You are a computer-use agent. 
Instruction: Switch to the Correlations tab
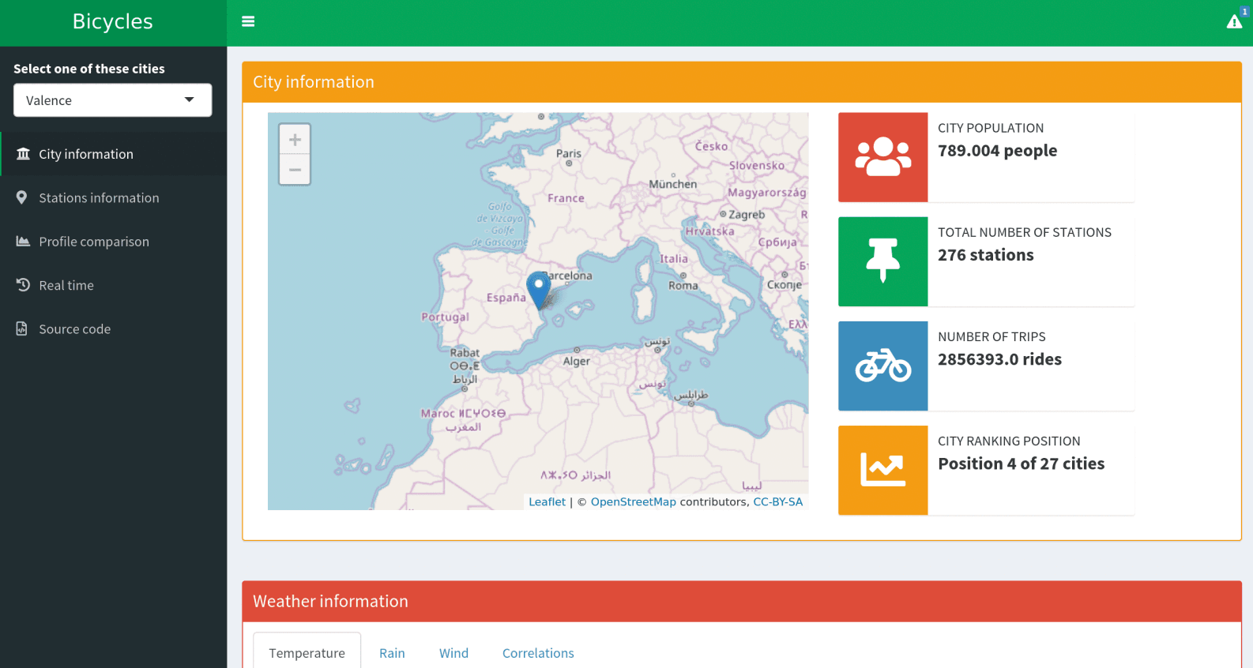538,652
